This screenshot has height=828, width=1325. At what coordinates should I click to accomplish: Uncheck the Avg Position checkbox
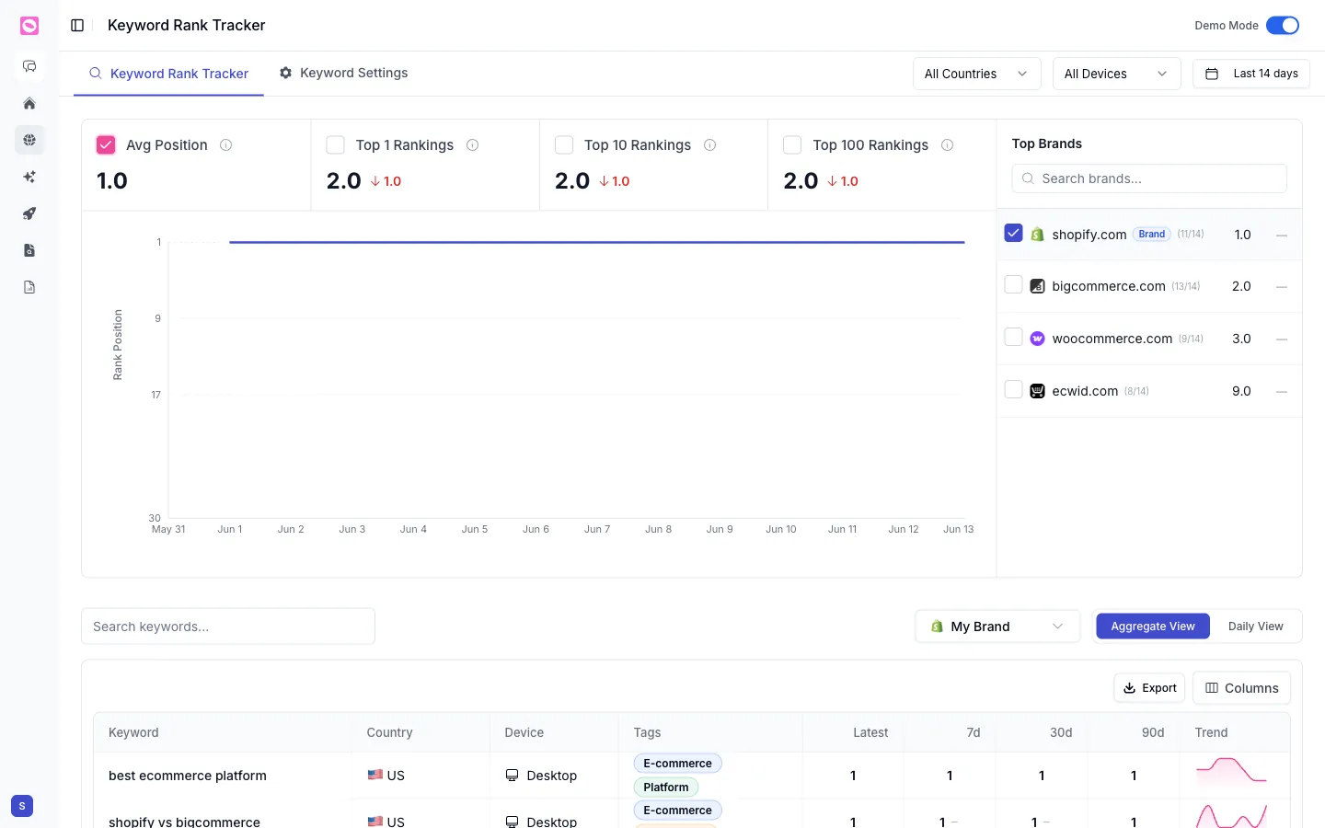pyautogui.click(x=106, y=145)
